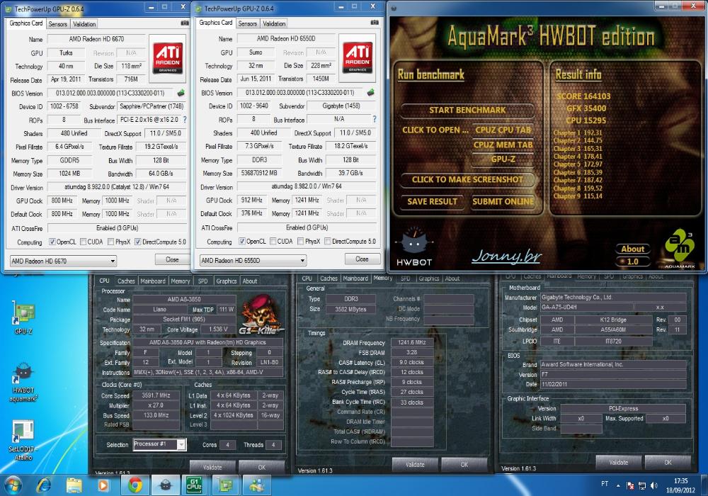708x496 pixels.
Task: Click the bus interface question mark in HD 6670 window
Action: pyautogui.click(x=185, y=120)
